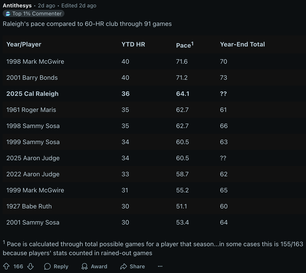Click the Reply speech bubble icon
Image resolution: width=306 pixels, height=273 pixels.
tap(47, 266)
